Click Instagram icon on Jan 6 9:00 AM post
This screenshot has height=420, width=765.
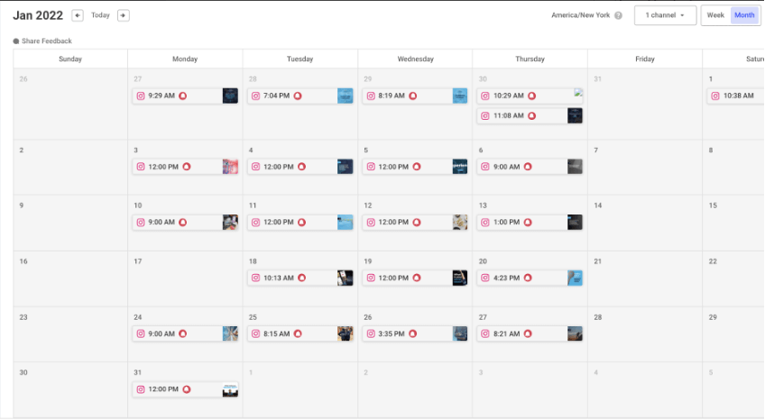pyautogui.click(x=485, y=167)
